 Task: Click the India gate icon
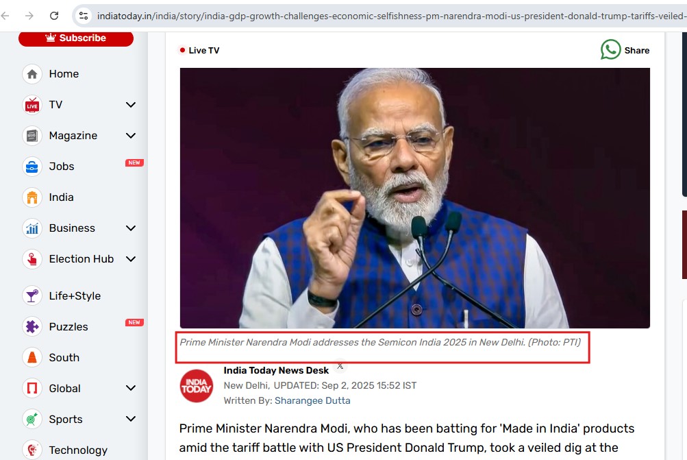(x=32, y=197)
